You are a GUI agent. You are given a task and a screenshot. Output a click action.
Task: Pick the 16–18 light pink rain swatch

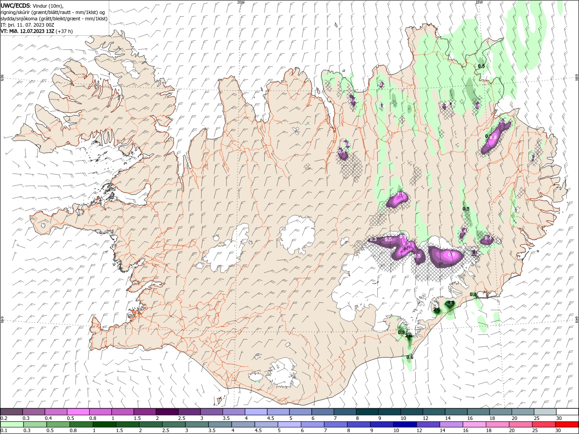point(474,425)
